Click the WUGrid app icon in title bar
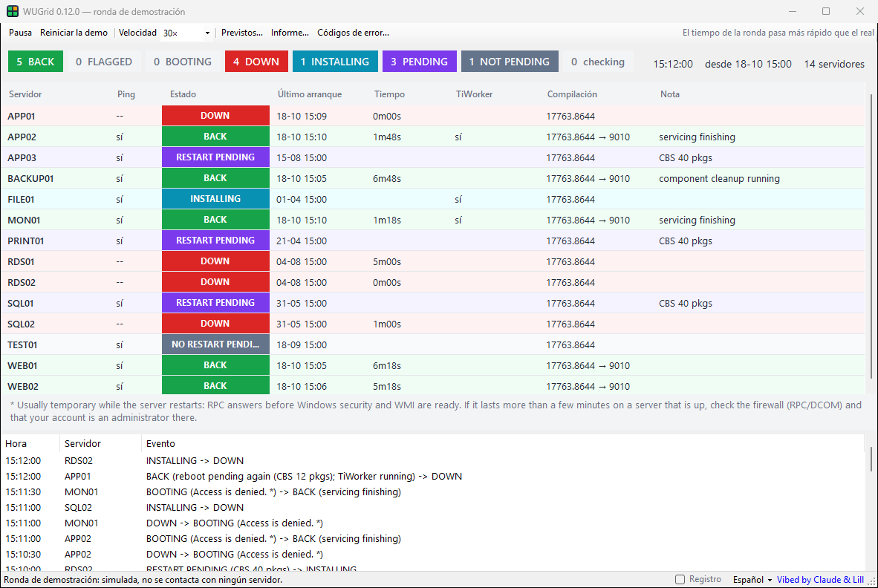The width and height of the screenshot is (878, 588). click(13, 11)
